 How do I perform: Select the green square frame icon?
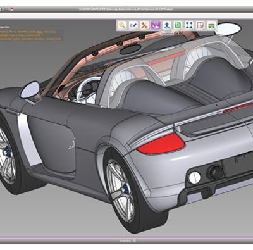178,25
